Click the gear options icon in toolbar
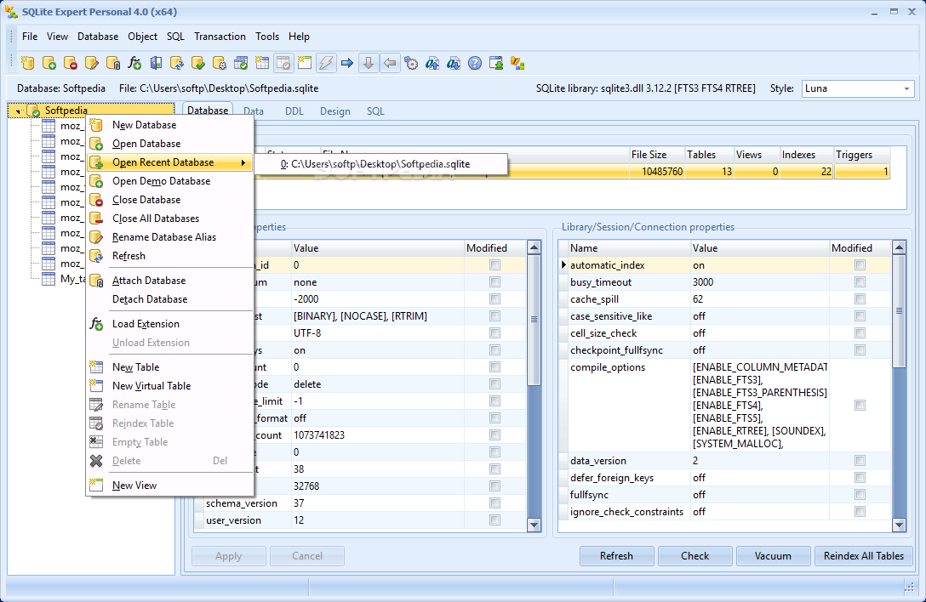The width and height of the screenshot is (926, 602). (412, 63)
